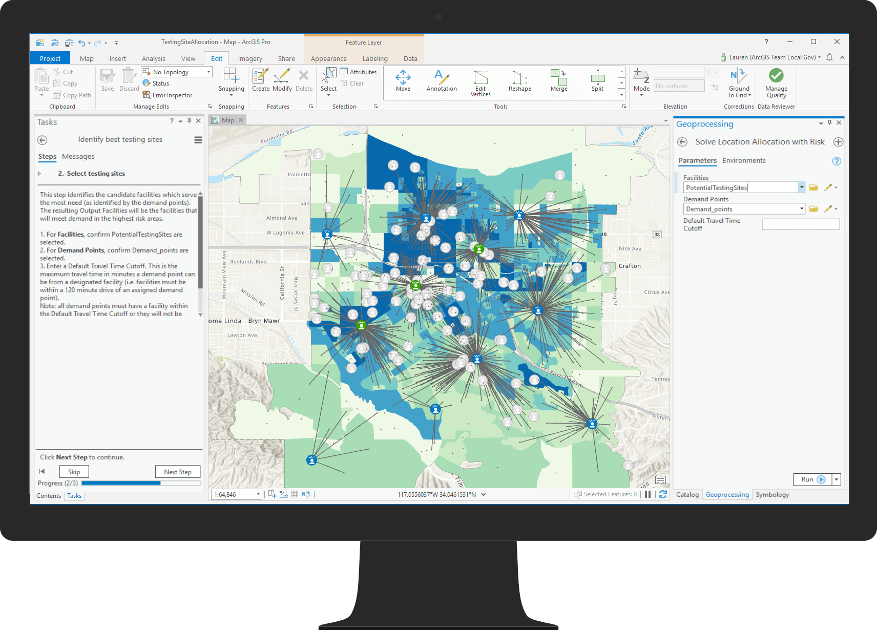Screen dimensions: 877x630
Task: Open the Modify features pane
Action: (282, 80)
